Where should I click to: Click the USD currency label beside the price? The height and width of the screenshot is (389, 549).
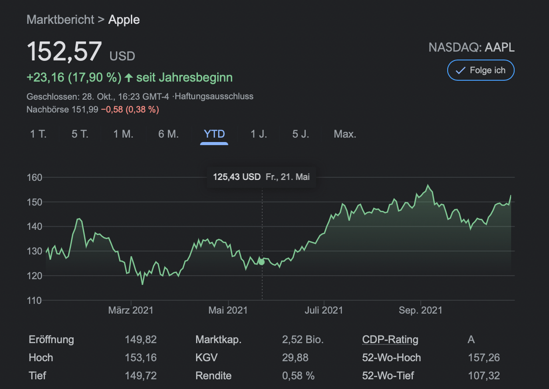coord(122,56)
